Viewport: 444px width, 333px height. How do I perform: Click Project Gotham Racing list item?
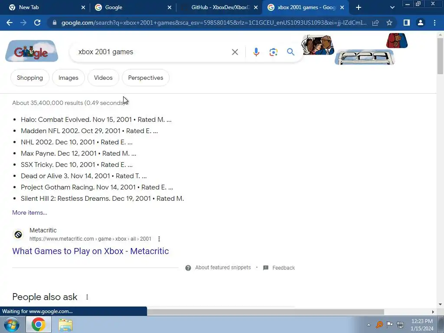point(97,187)
